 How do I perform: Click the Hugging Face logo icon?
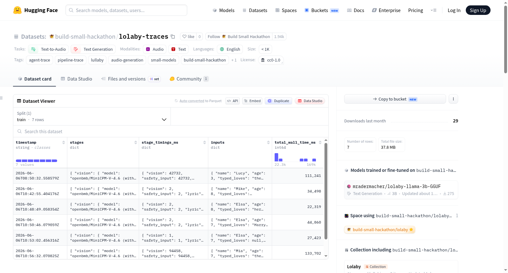[x=17, y=10]
